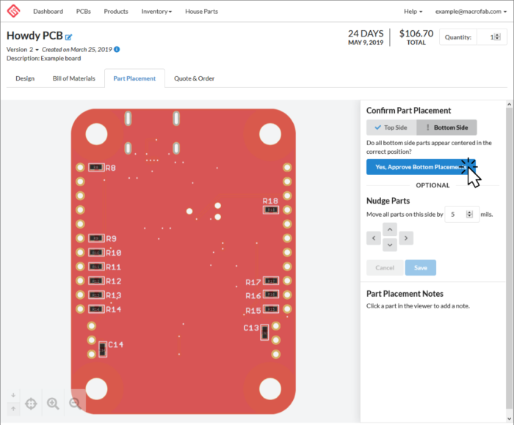Click the edit pencil next to Howdy PCB
The image size is (514, 425).
point(69,37)
